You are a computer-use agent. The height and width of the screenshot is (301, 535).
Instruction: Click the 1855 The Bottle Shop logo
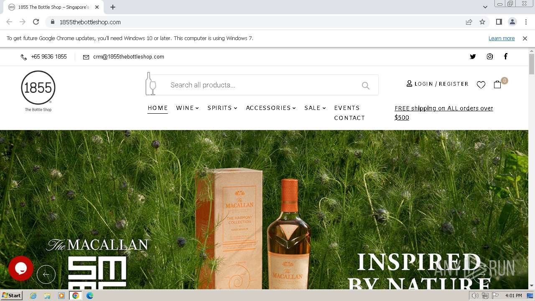point(38,91)
